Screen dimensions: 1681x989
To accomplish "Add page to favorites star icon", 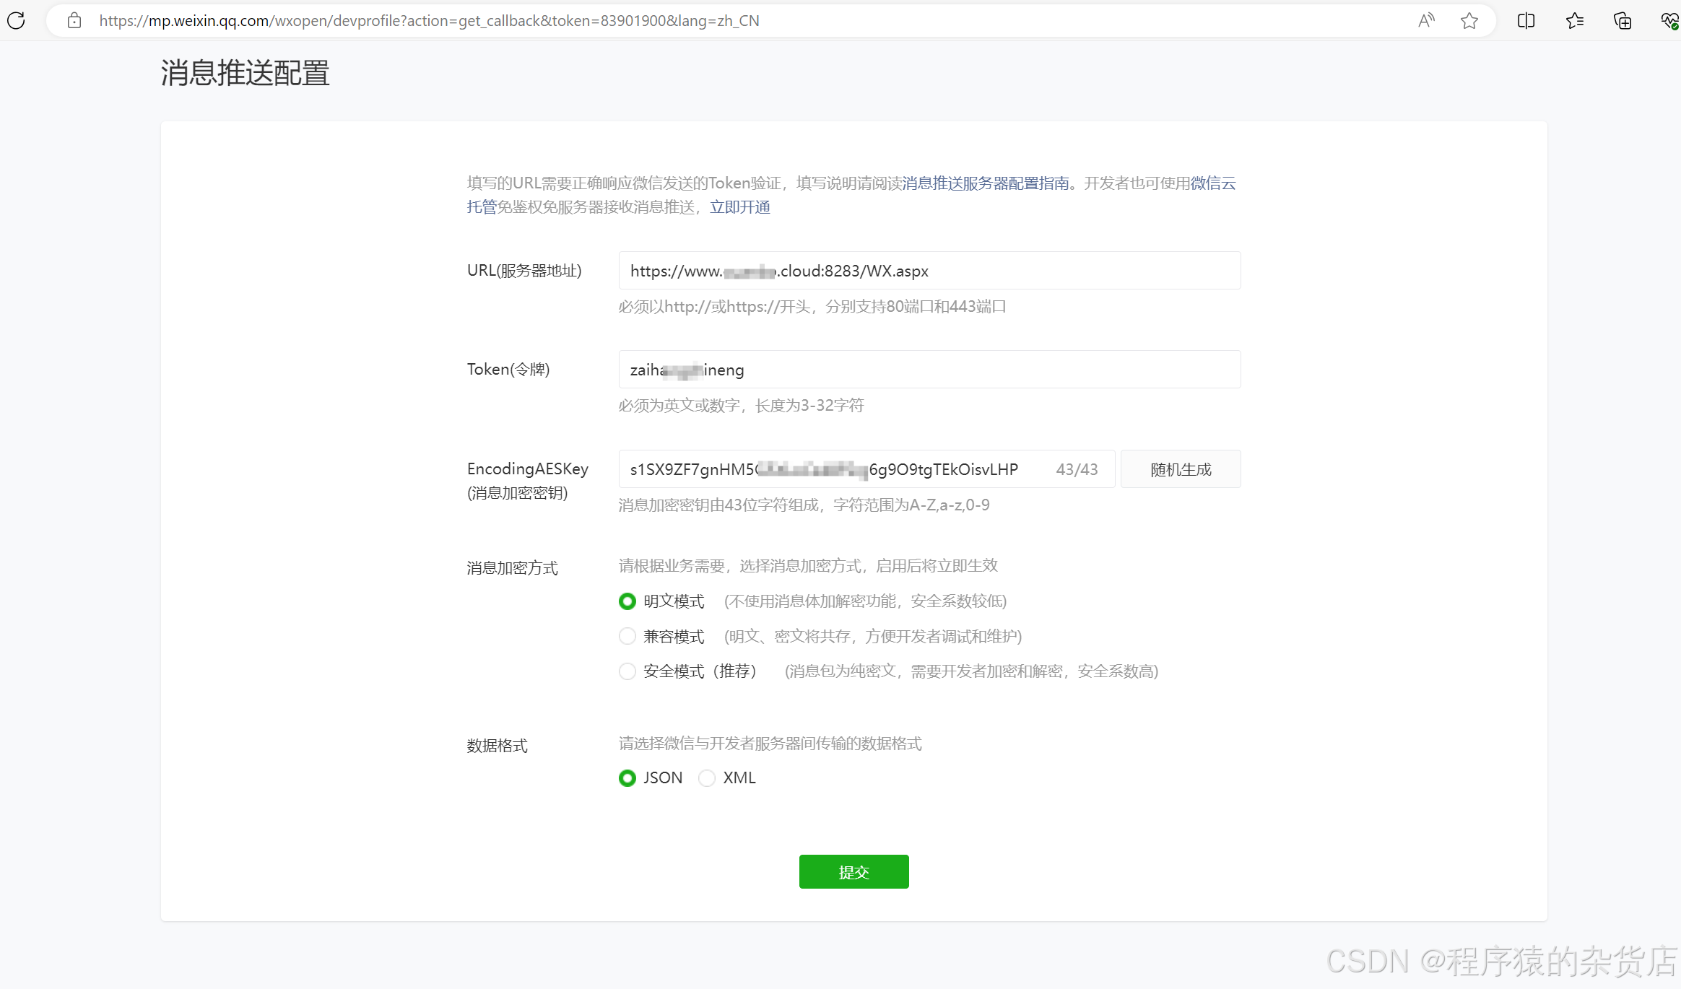I will point(1469,20).
